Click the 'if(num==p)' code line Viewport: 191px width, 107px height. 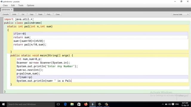(24, 77)
